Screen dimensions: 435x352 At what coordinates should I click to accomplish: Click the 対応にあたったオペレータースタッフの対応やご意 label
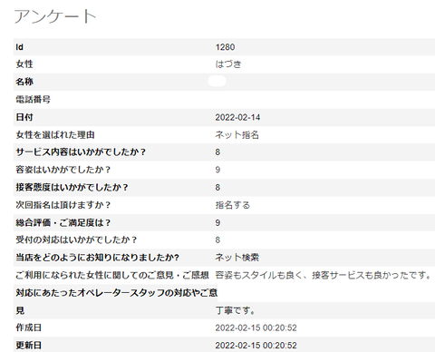pyautogui.click(x=117, y=292)
